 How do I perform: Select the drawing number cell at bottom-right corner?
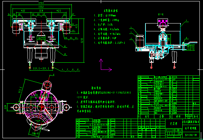click(x=191, y=135)
